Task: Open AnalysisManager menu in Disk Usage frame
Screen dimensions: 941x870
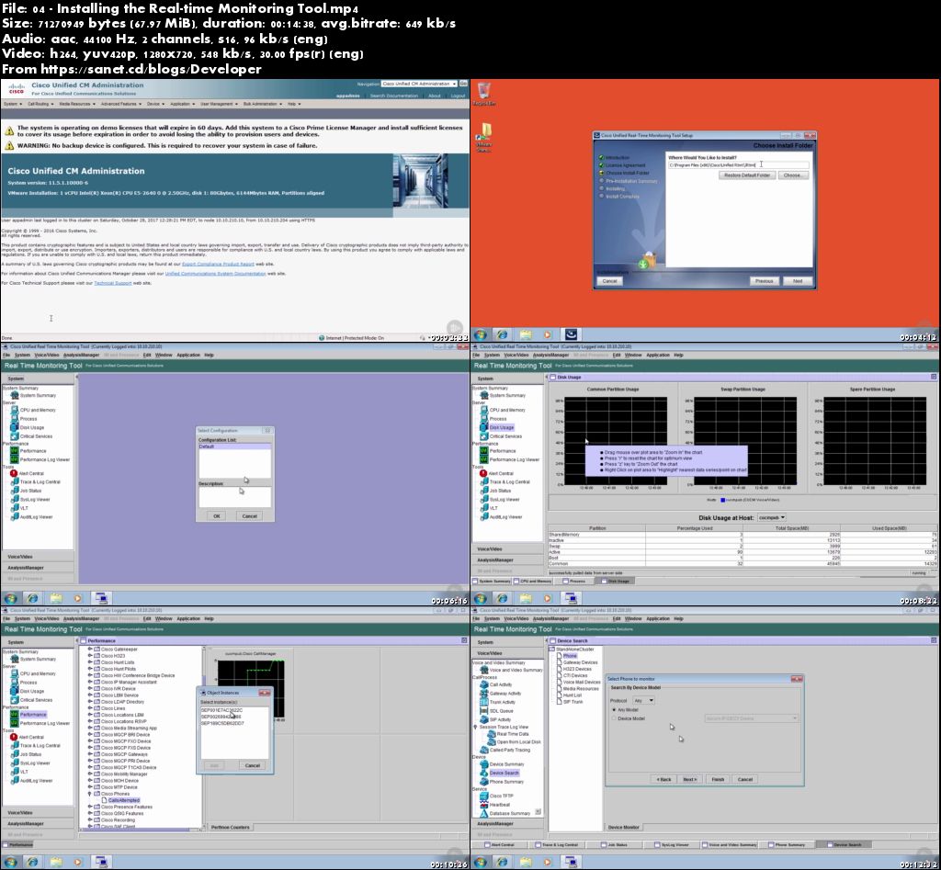Action: [x=551, y=356]
